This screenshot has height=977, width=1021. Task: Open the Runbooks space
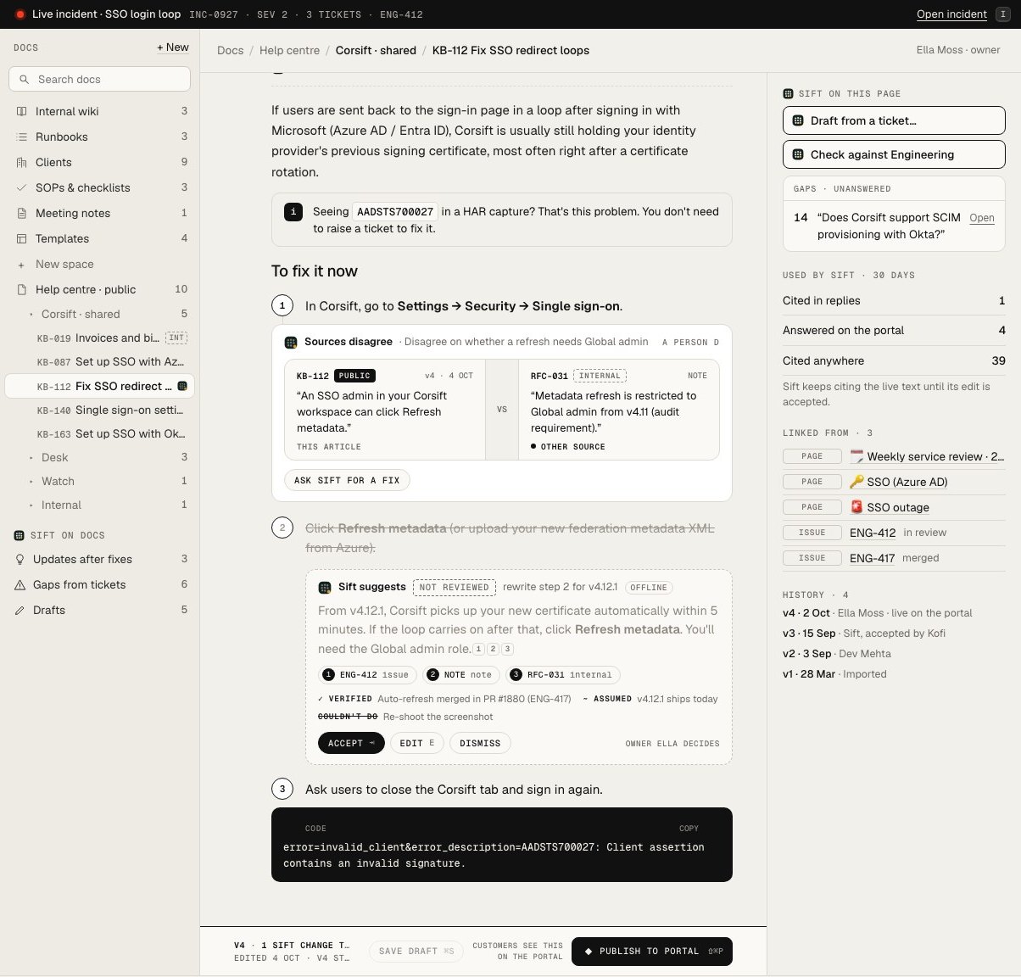pos(100,137)
